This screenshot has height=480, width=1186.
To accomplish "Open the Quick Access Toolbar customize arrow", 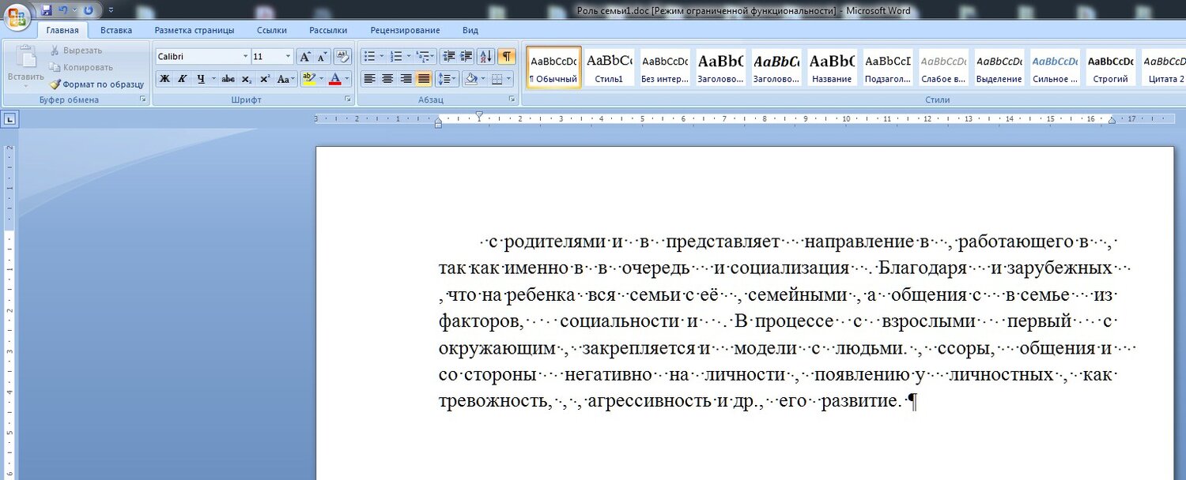I will point(111,10).
